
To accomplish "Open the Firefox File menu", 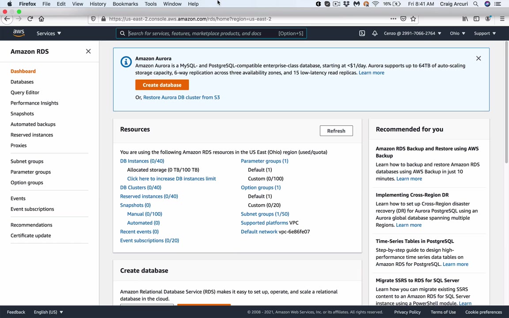I will (x=46, y=4).
